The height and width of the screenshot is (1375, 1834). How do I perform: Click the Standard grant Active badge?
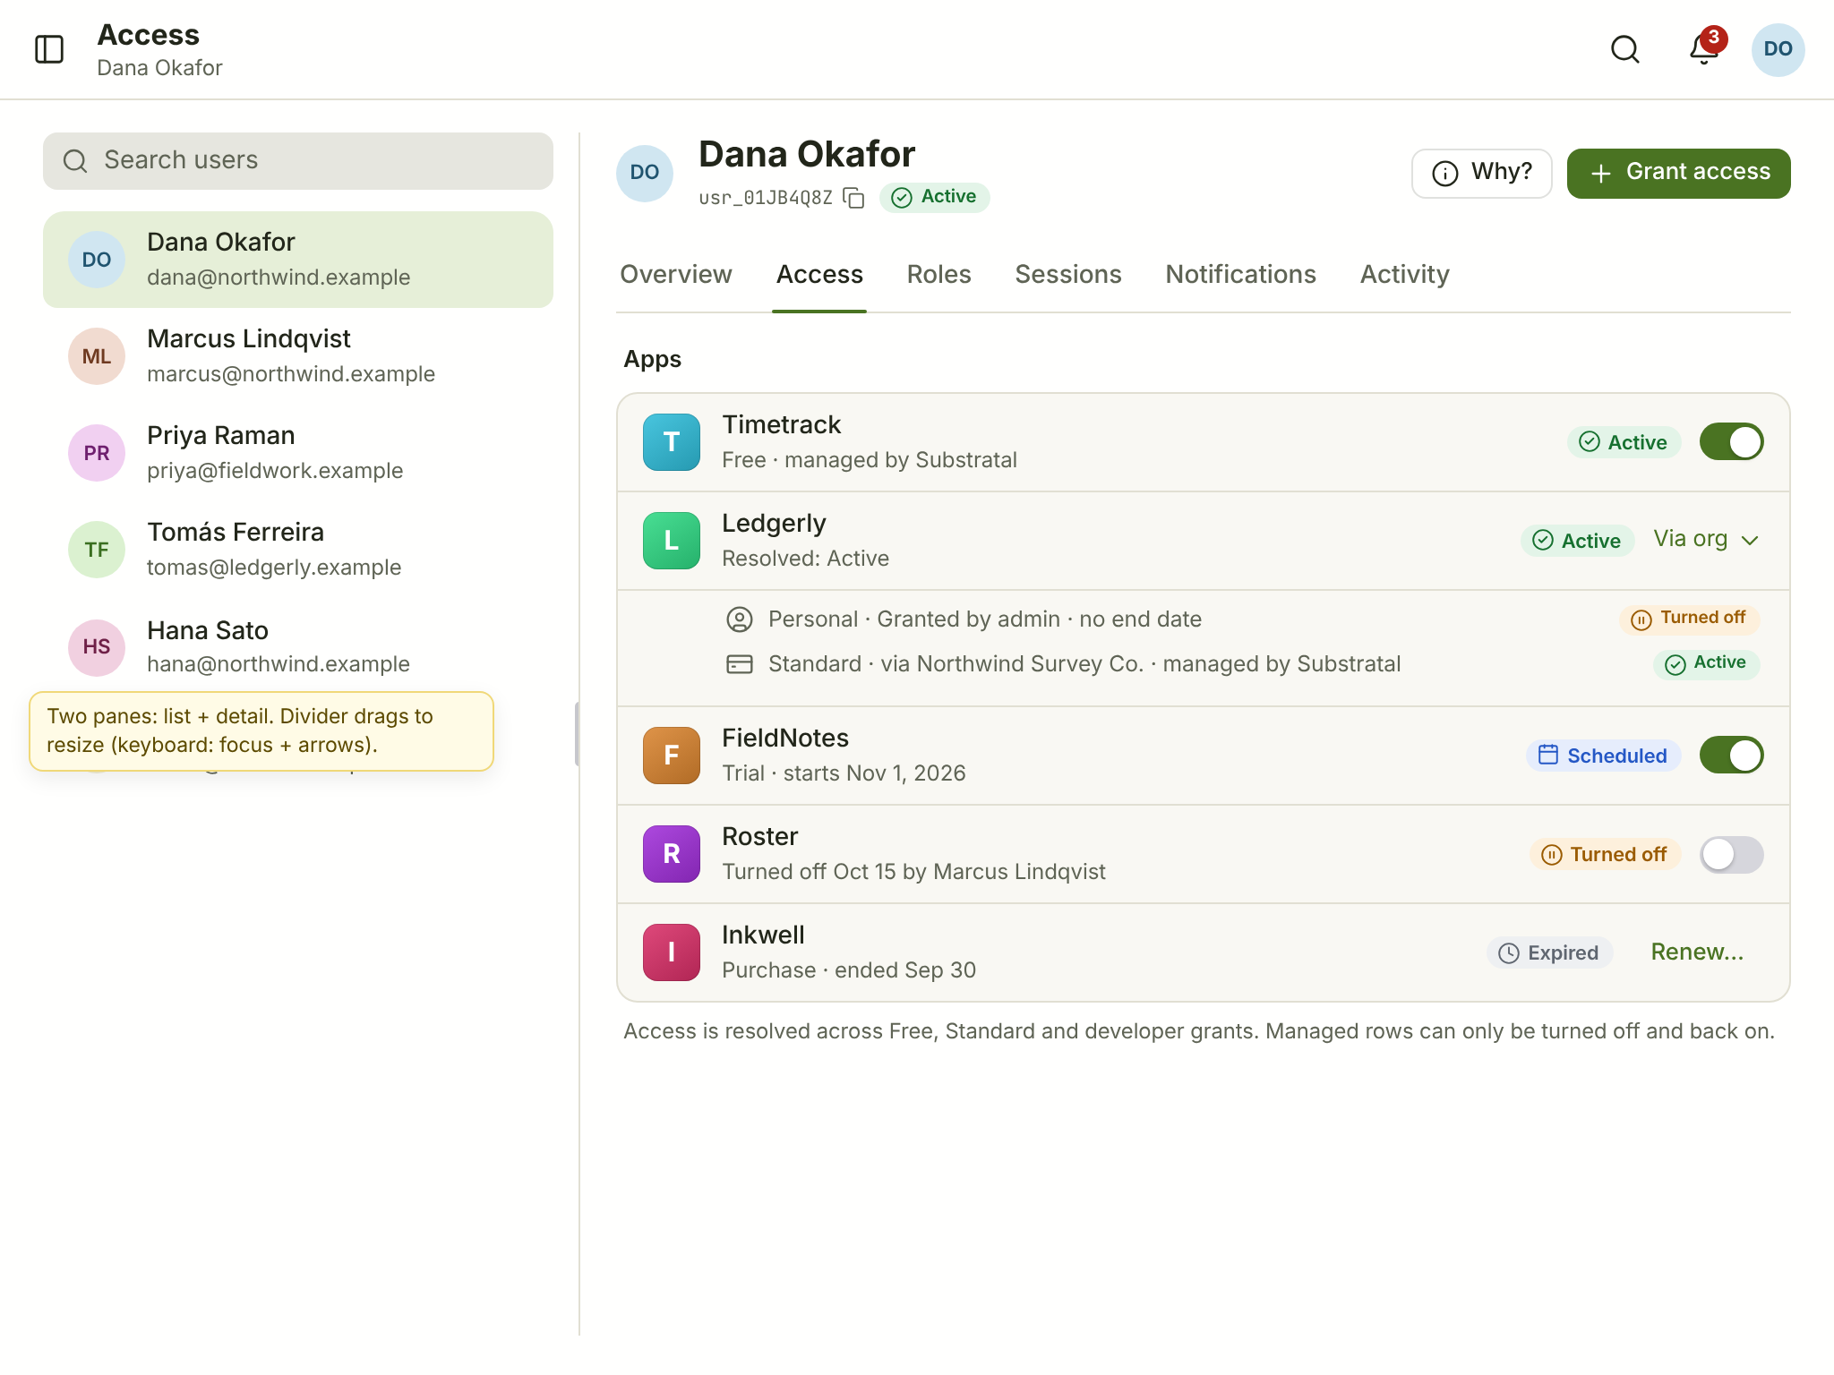1706,663
